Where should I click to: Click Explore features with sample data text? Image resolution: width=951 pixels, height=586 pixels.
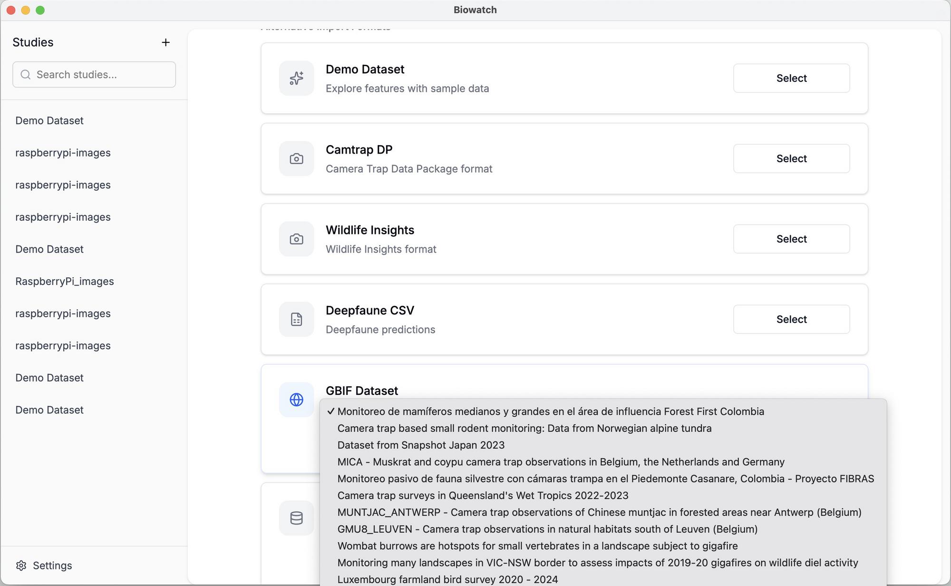click(x=407, y=88)
